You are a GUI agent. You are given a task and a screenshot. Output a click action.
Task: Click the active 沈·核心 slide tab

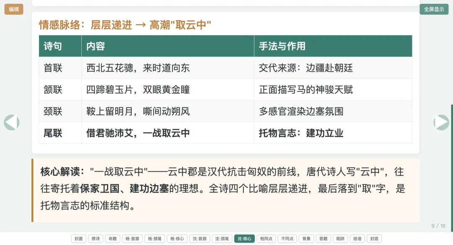pos(245,239)
